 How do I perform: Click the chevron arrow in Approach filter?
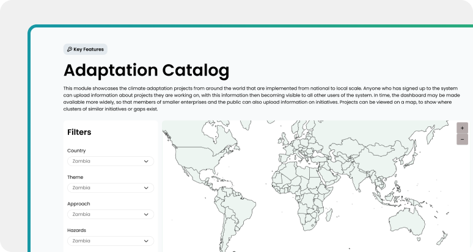click(x=146, y=215)
